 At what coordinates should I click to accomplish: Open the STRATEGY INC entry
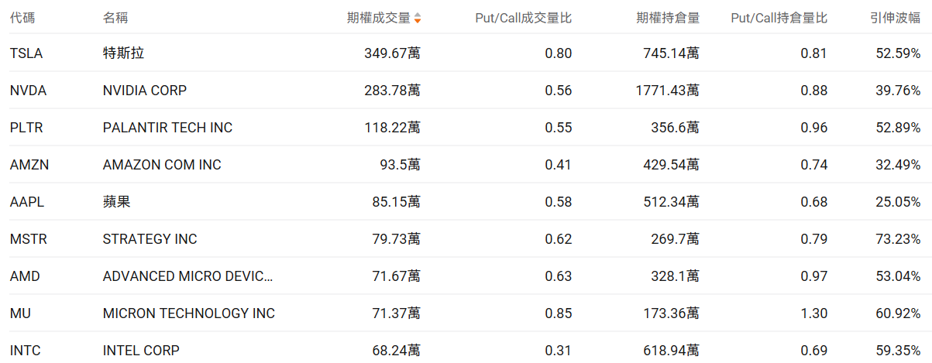coord(150,239)
